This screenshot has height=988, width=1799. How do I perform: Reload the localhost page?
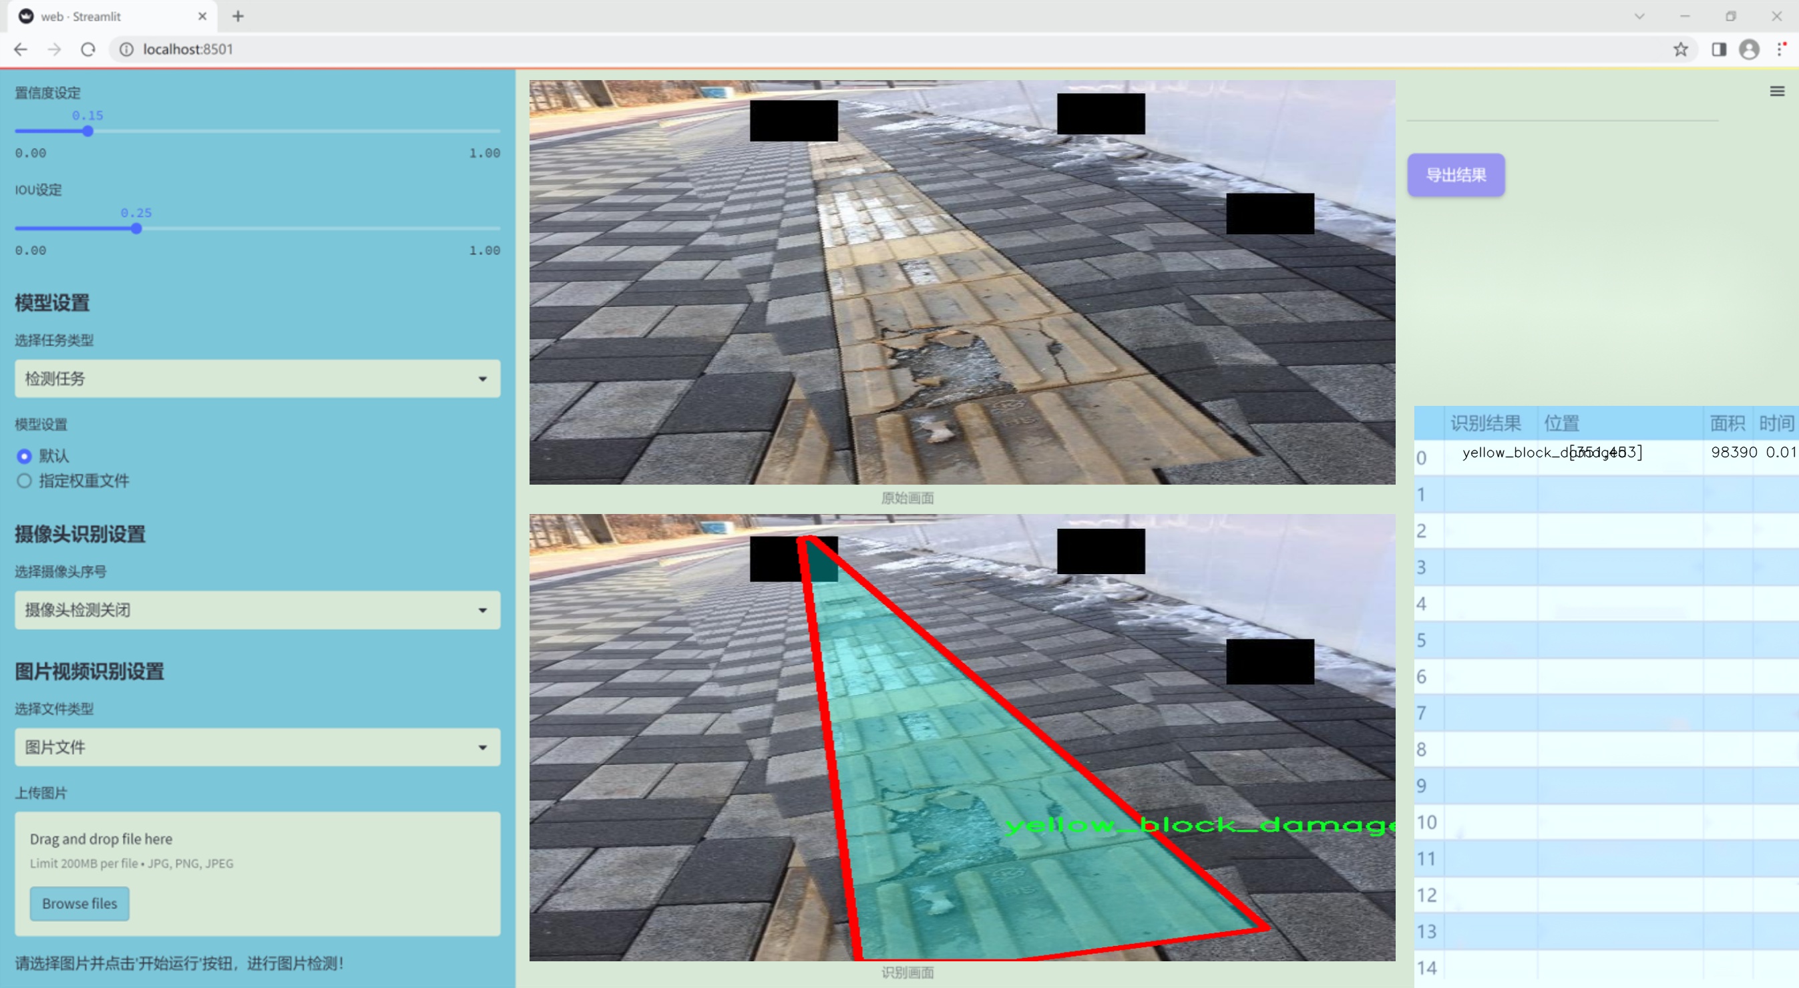click(x=88, y=49)
